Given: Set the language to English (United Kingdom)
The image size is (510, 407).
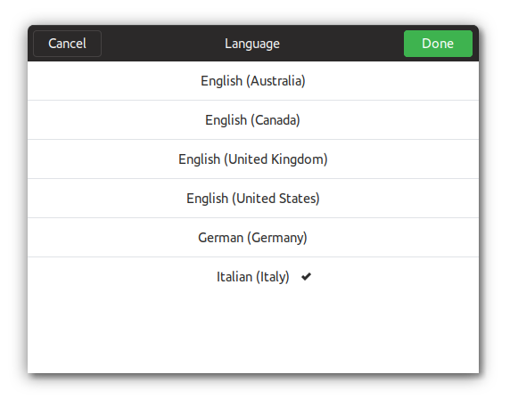Looking at the screenshot, I should pos(253,159).
